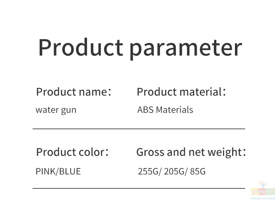Click the 'Product parameter' heading
Image resolution: width=277 pixels, height=201 pixels.
(x=140, y=48)
